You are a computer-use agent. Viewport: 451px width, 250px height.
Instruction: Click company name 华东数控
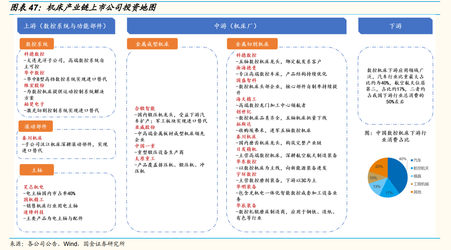(x=246, y=162)
